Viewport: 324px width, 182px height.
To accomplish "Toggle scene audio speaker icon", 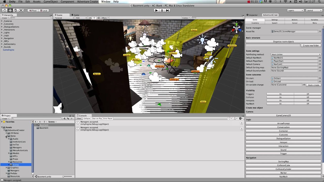I will point(98,18).
